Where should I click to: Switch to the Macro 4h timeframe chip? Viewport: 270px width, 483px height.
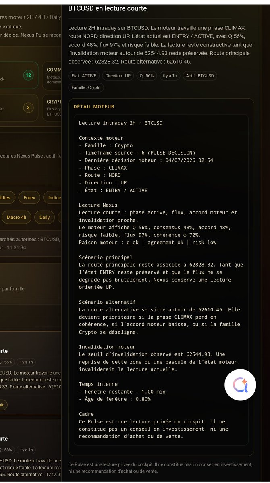tap(17, 217)
